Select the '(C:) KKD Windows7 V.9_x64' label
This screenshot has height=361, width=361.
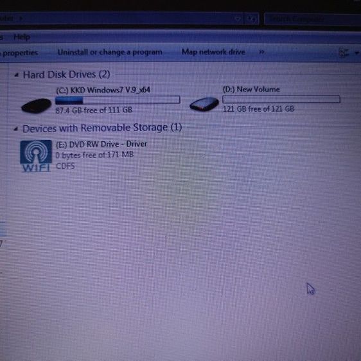coord(103,90)
